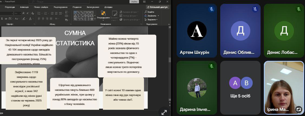This screenshot has width=305, height=116.
Task: Click the picture-in-picture icon on Ірина's video tile
Action: coord(298,110)
